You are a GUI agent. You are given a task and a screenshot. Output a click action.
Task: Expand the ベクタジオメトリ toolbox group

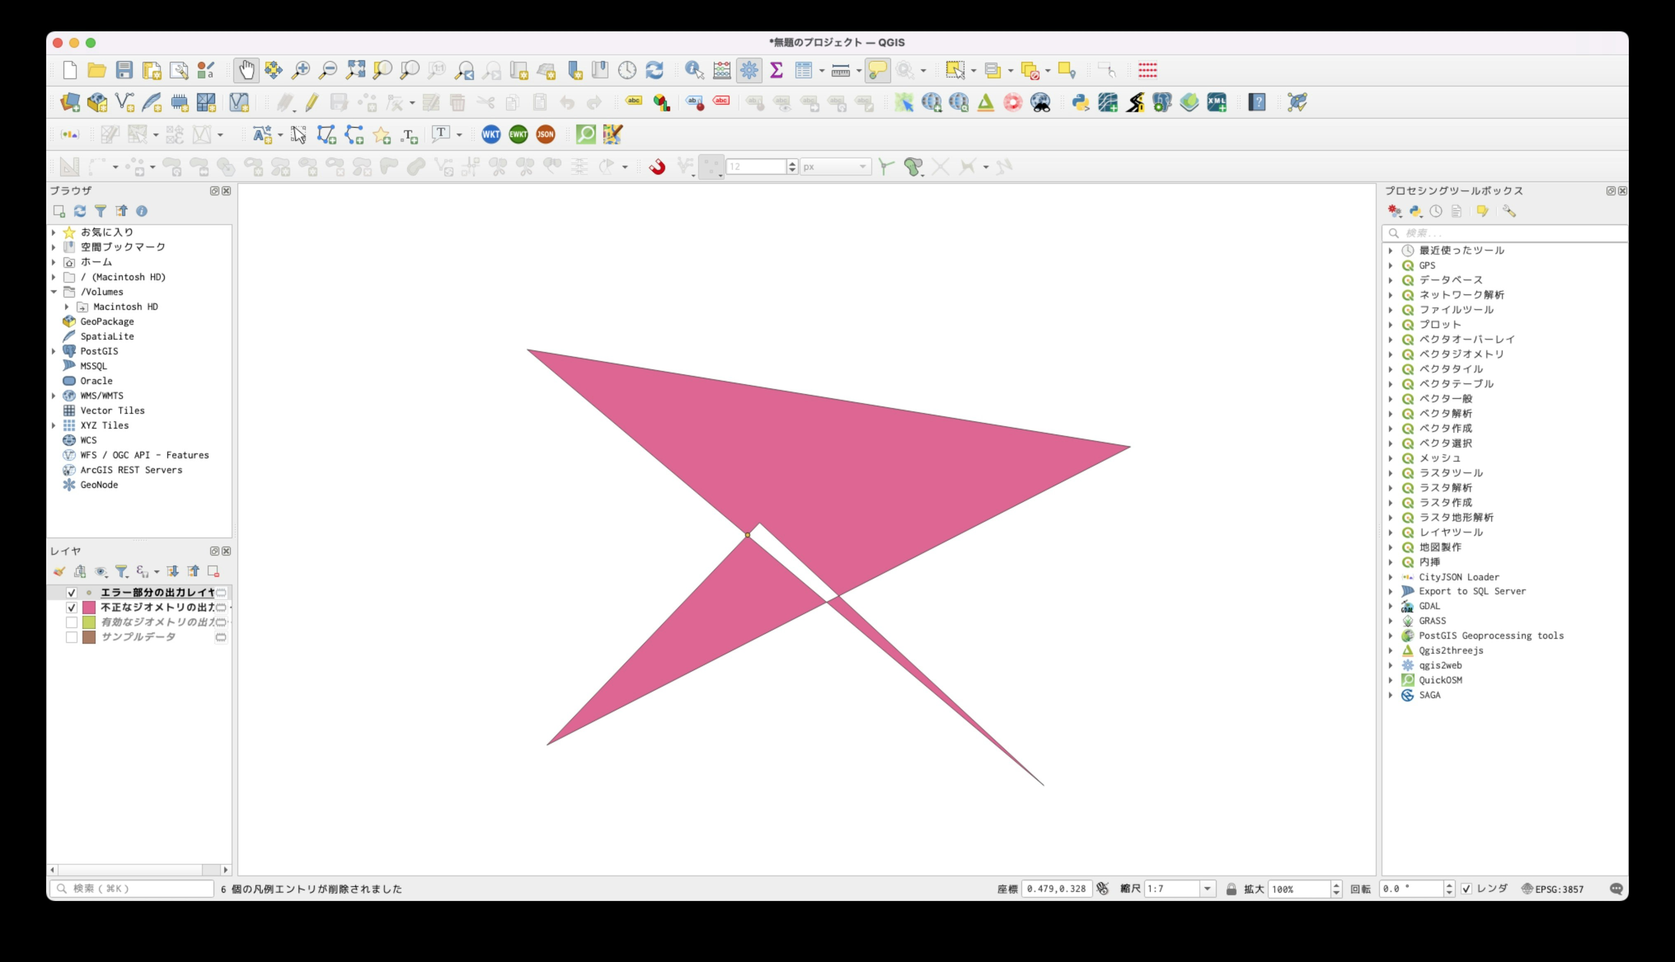1390,354
